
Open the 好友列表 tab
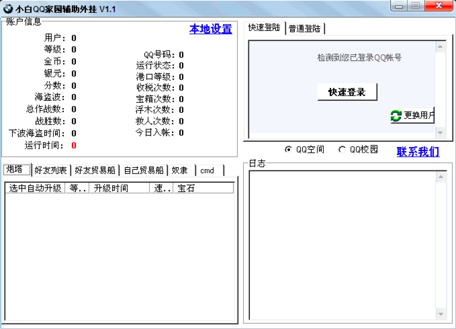pos(50,170)
